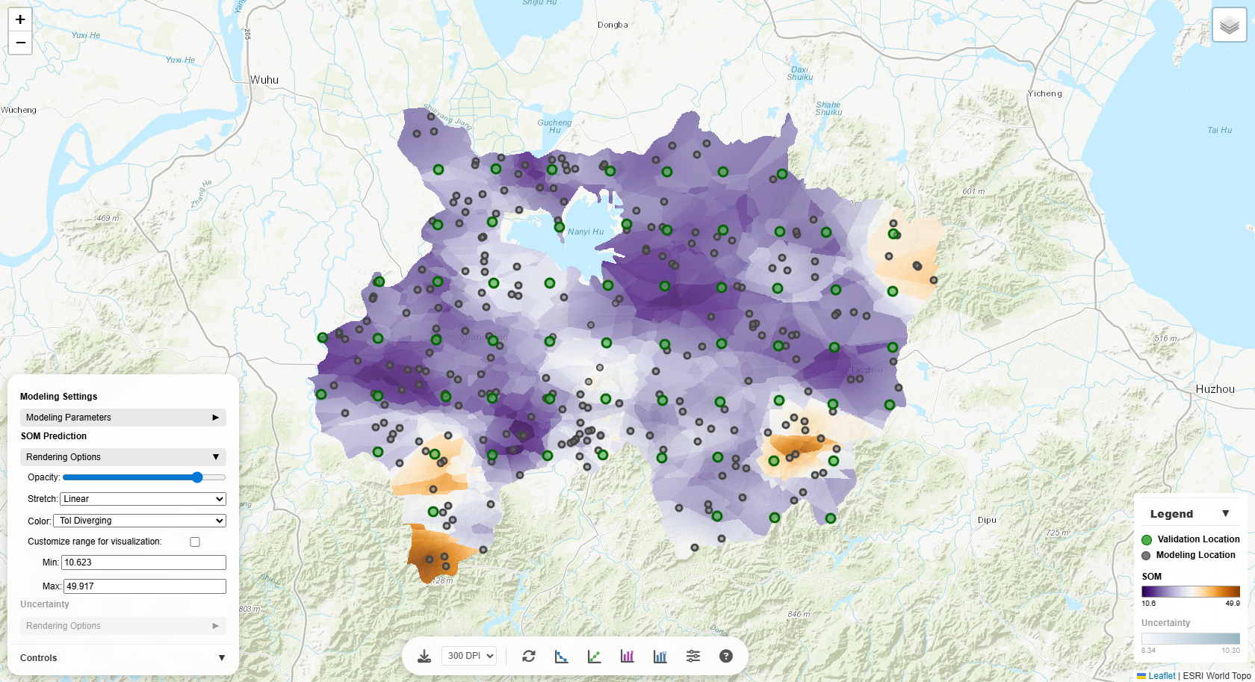Click the Tai Hu lake label
This screenshot has width=1255, height=682.
[x=1220, y=130]
